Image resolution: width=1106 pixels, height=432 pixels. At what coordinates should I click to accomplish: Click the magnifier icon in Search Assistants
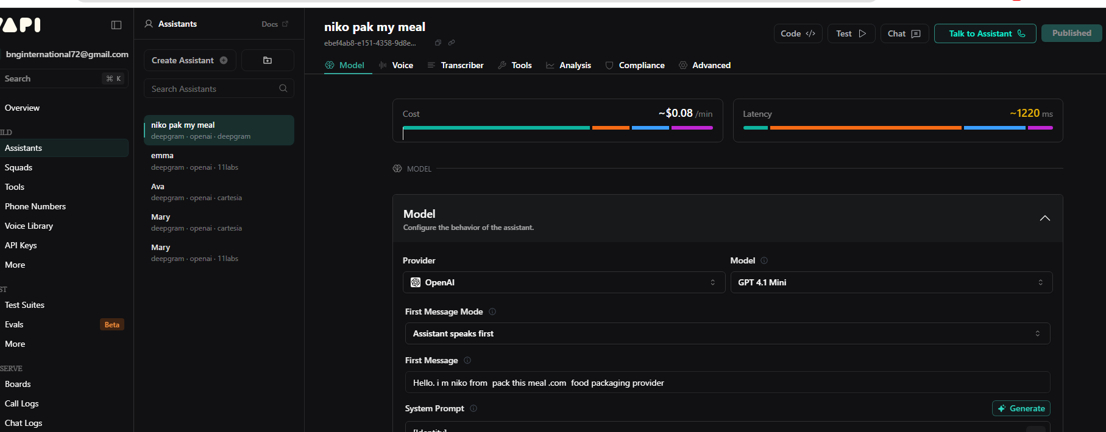(x=283, y=88)
